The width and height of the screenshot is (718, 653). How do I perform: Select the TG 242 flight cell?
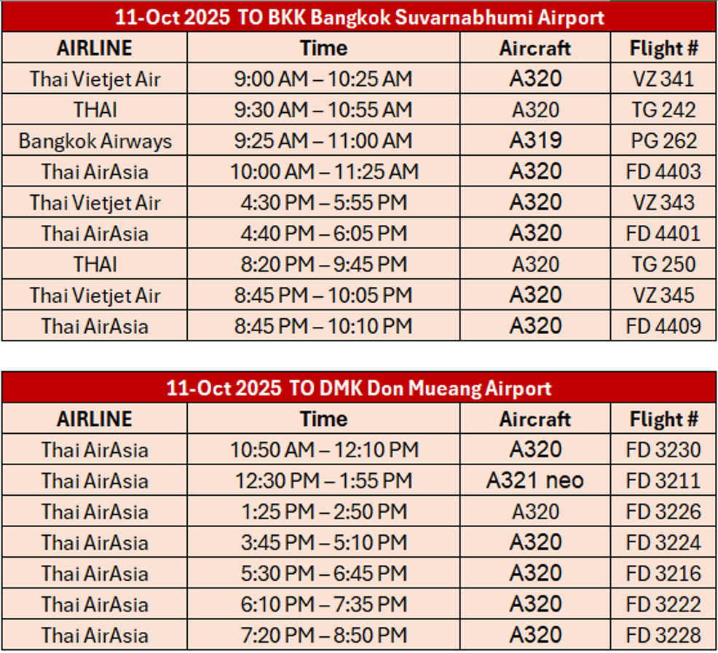pos(663,109)
